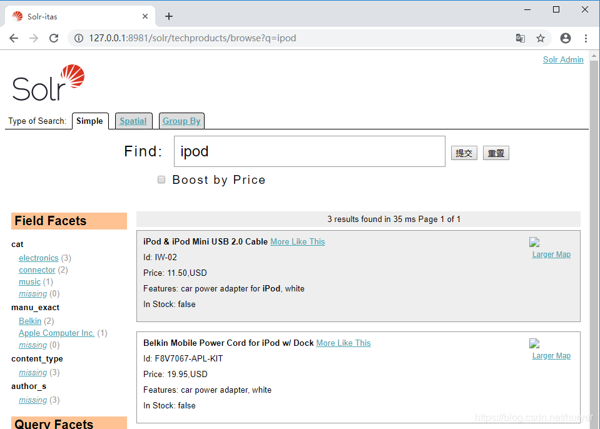
Task: Filter by music category facet
Action: 29,282
